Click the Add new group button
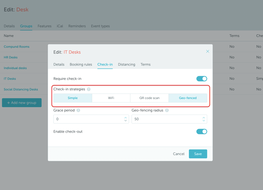263x190 pixels. [x=22, y=103]
